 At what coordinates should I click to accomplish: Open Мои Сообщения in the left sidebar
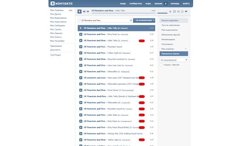(57, 26)
